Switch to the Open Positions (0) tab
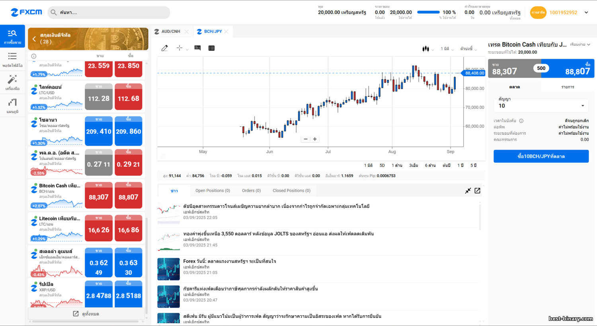The image size is (597, 326). [213, 191]
